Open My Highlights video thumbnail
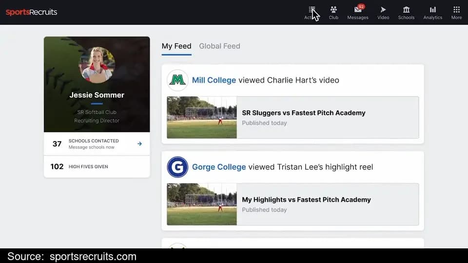Viewport: 468px width, 263px height. coord(202,204)
